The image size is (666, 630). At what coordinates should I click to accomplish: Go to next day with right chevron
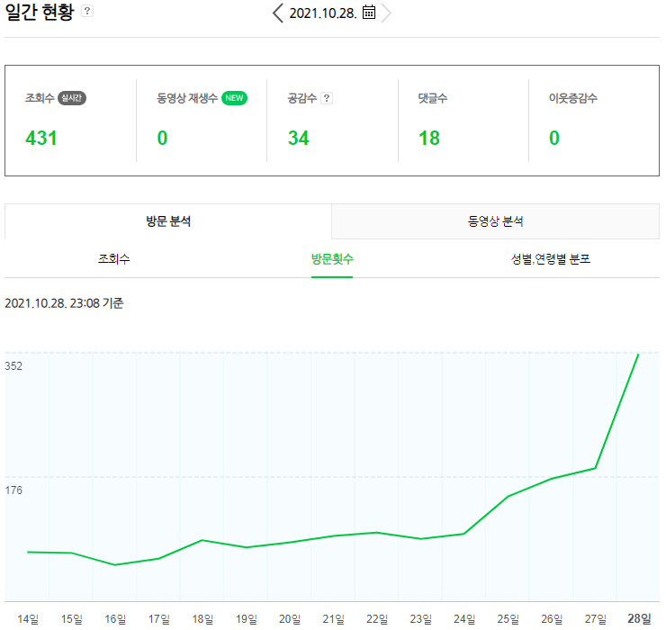pyautogui.click(x=386, y=13)
